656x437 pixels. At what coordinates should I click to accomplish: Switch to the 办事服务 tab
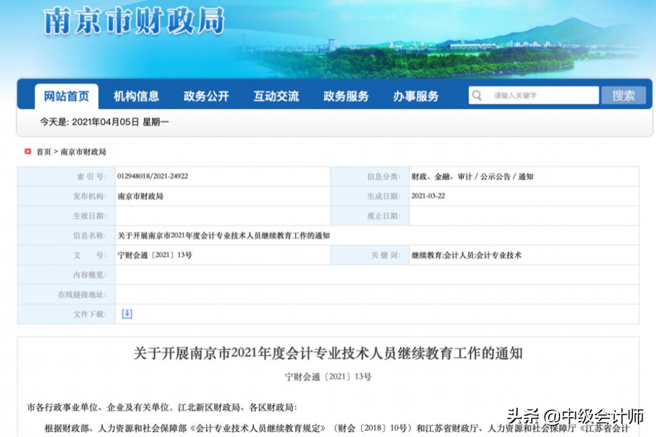(x=415, y=95)
